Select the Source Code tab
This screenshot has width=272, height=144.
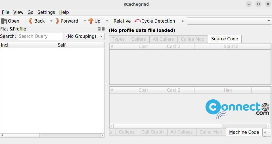click(x=225, y=39)
